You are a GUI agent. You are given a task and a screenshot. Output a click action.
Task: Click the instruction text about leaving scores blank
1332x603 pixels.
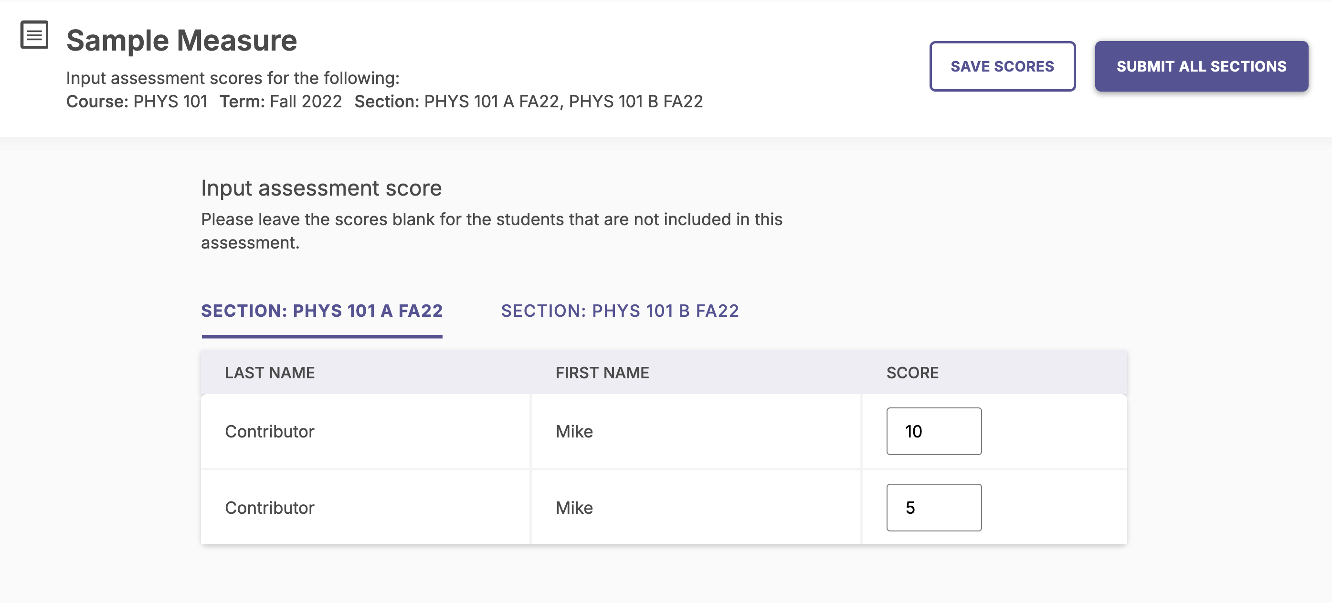pyautogui.click(x=491, y=230)
